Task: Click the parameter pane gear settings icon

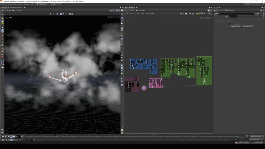Action: (x=255, y=13)
